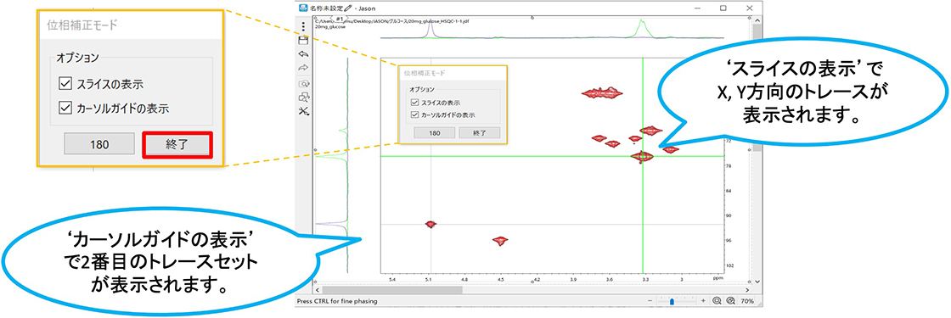Screen dimensions: 951x318
Task: Uncheck 'カーソルガイドの表示' in enlarged dialog
Action: pos(65,109)
